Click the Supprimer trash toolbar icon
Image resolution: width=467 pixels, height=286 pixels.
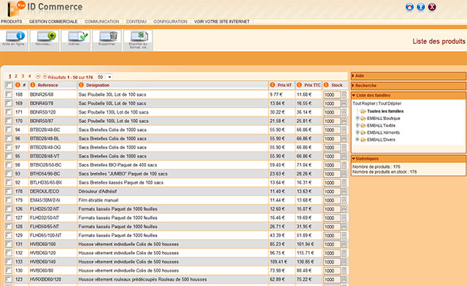[x=107, y=40]
